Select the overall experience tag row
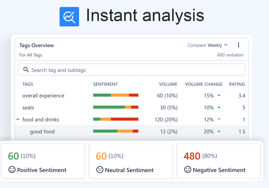Screen dimensions: 269x188 (43, 95)
